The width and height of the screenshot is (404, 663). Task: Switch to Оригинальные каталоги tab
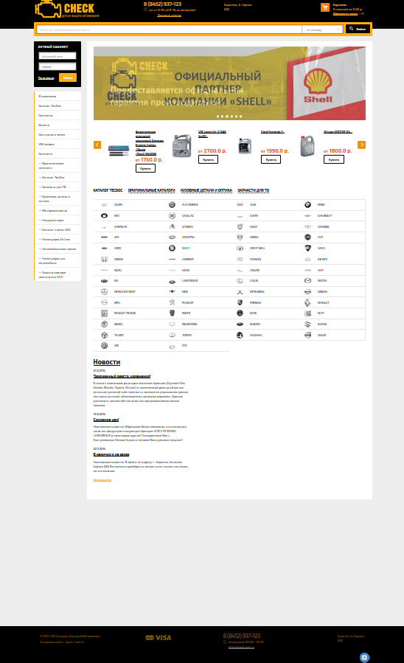pos(151,190)
